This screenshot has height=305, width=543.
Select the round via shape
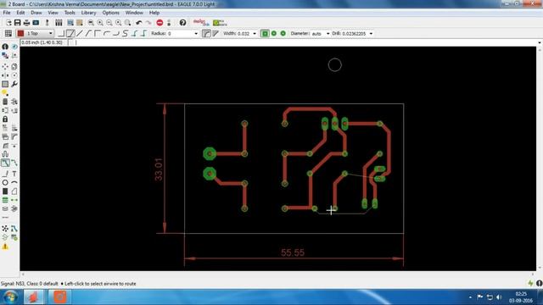[x=274, y=34]
